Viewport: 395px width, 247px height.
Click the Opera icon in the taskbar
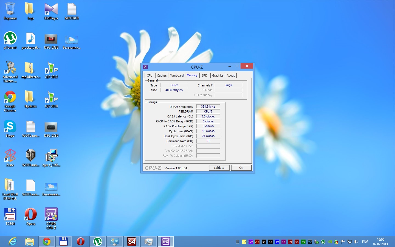81,242
